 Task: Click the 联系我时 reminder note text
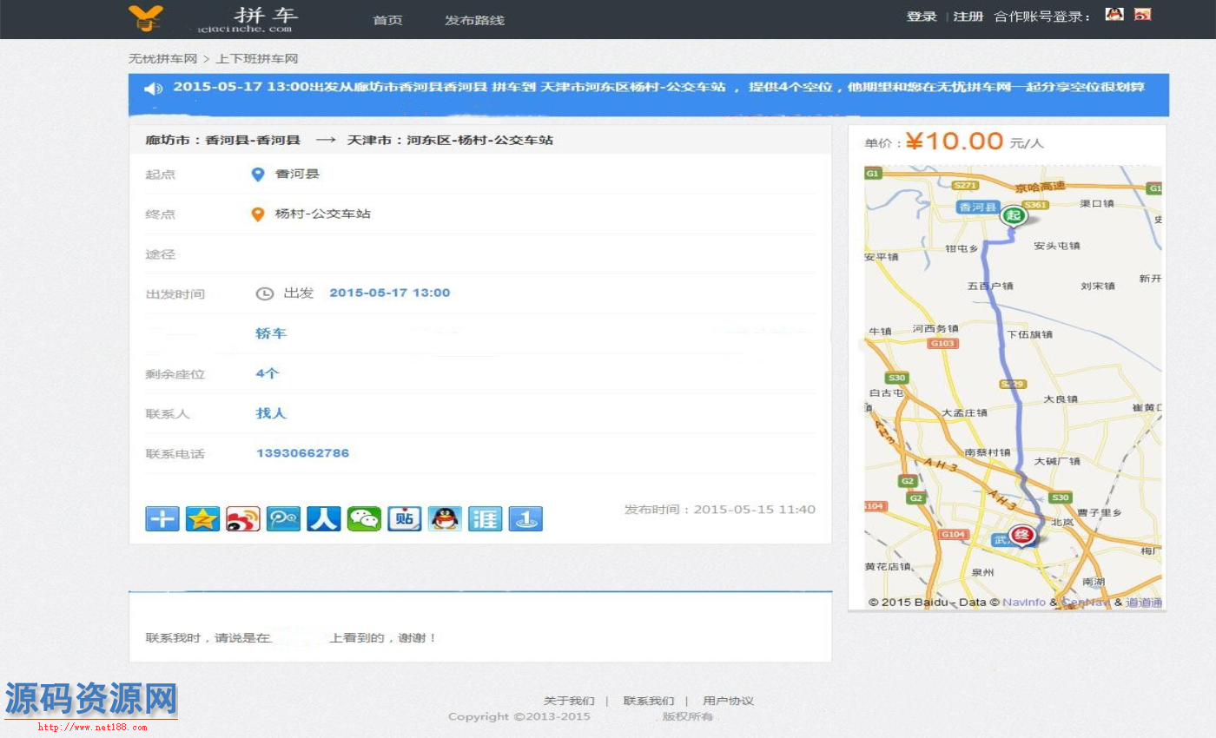[x=291, y=638]
